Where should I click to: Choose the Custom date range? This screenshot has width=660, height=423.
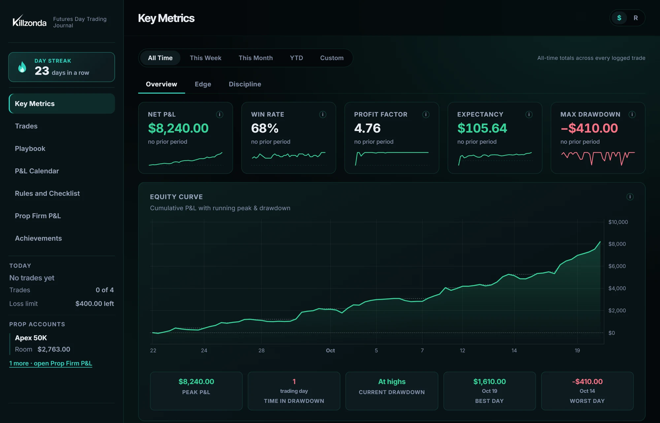coord(332,58)
